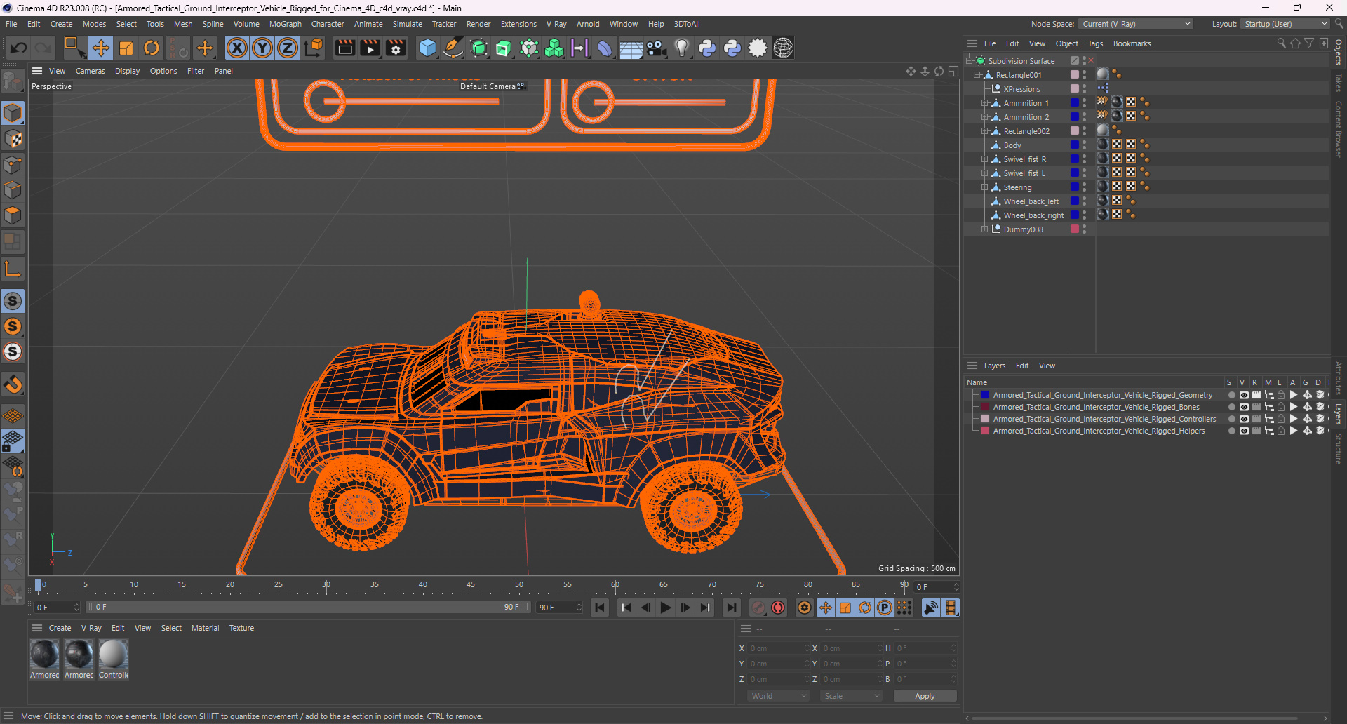Image resolution: width=1347 pixels, height=724 pixels.
Task: Open the V-Ray menu
Action: click(556, 24)
